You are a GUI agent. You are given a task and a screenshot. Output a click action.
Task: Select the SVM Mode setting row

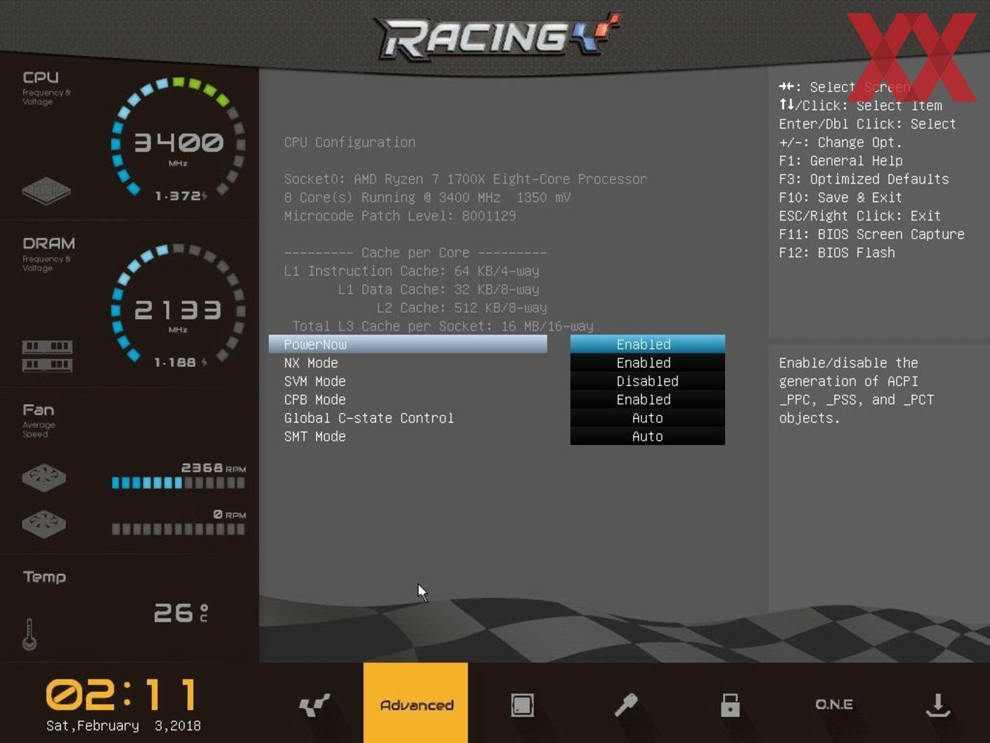[408, 381]
